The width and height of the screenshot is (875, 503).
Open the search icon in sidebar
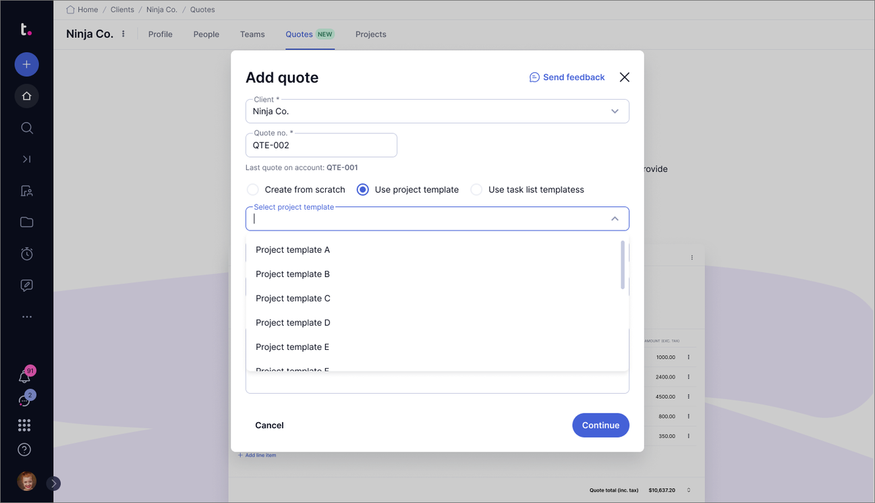pos(27,128)
